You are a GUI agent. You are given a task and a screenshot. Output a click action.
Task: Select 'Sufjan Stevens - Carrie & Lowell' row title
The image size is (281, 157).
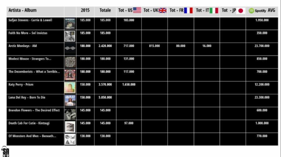tap(30, 20)
